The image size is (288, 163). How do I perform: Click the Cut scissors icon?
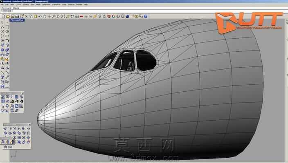click(26, 16)
